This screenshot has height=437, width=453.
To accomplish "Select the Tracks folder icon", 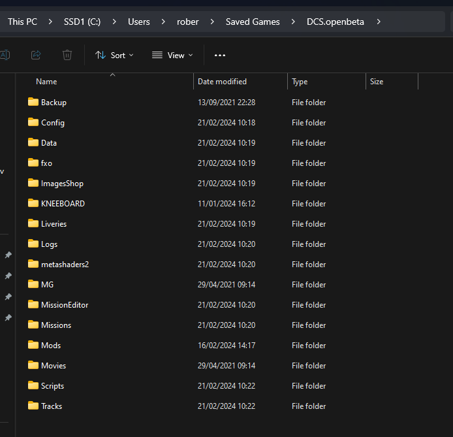I will point(33,406).
